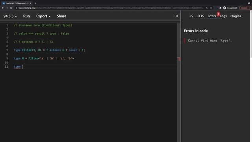Viewport: 252px width, 142px height.
Task: Click the 'Errors in code' heading
Action: [x=196, y=31]
